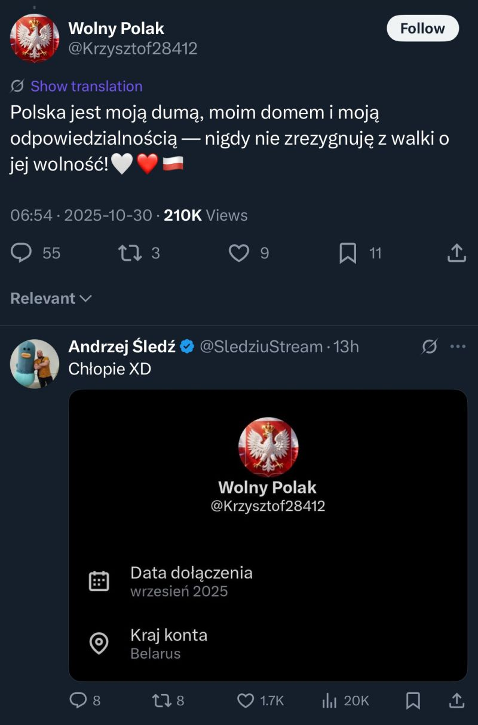This screenshot has height=725, width=478.
Task: Reply to Wolny Polak's post
Action: pyautogui.click(x=22, y=253)
